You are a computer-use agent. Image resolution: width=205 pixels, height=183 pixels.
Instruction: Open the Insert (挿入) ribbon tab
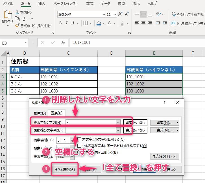click(42, 3)
